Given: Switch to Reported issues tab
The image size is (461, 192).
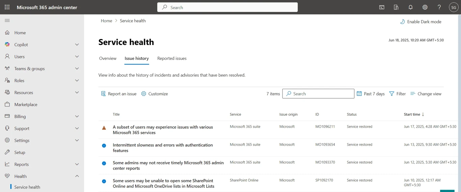Looking at the screenshot, I should pyautogui.click(x=172, y=58).
